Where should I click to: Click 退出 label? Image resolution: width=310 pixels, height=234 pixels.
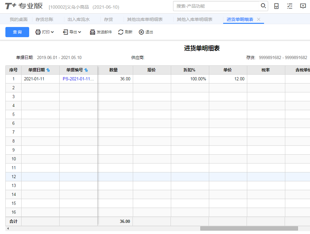pyautogui.click(x=149, y=32)
